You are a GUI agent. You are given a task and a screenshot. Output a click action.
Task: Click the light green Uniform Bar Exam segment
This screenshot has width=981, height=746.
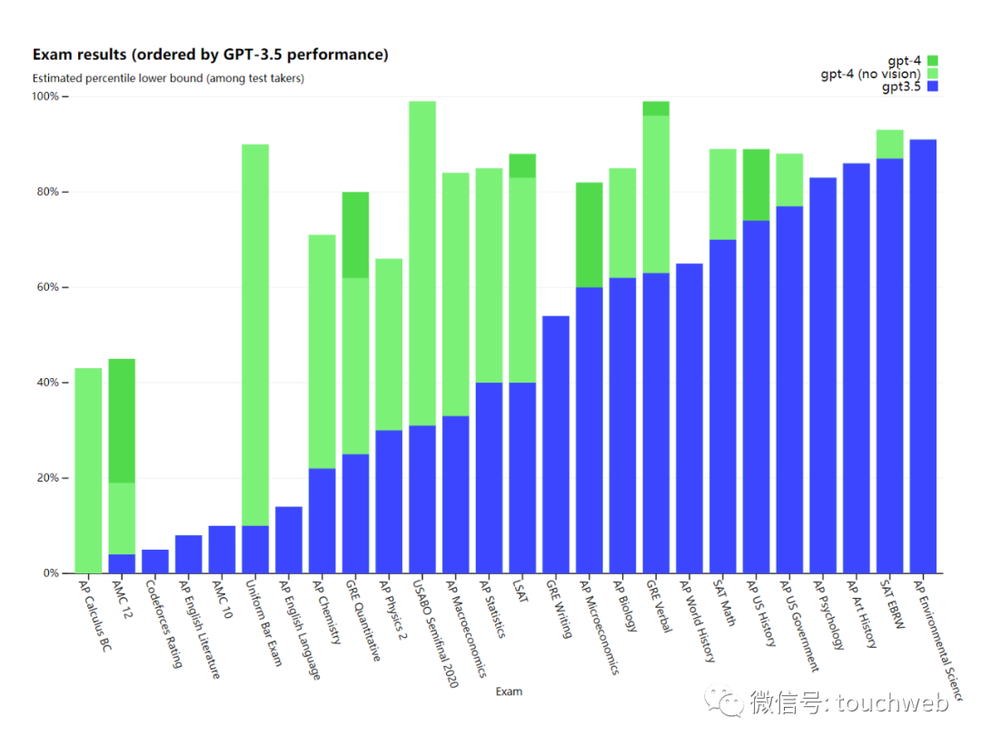pos(255,334)
